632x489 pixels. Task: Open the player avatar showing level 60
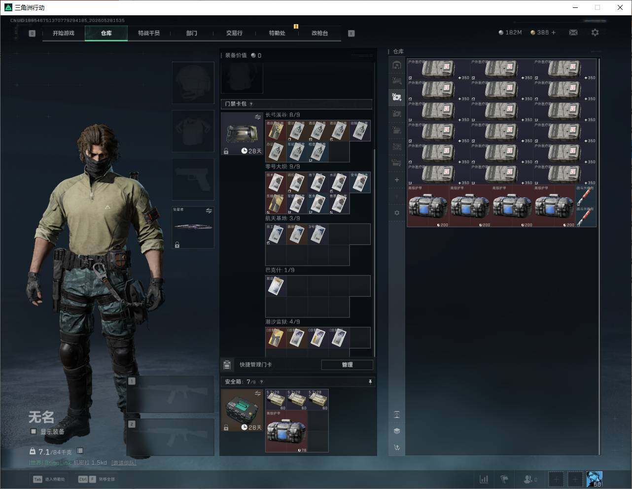[x=595, y=479]
